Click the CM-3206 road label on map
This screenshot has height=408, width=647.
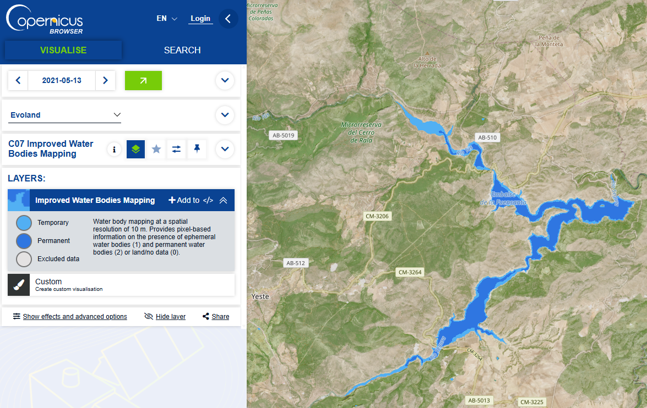click(377, 216)
